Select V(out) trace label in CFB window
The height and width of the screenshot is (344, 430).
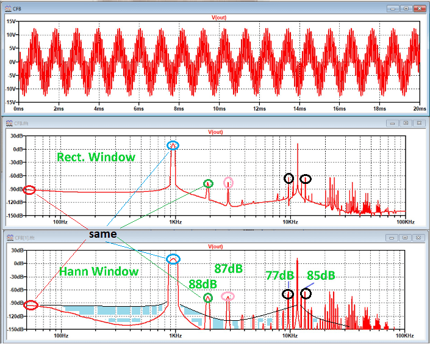pyautogui.click(x=218, y=18)
